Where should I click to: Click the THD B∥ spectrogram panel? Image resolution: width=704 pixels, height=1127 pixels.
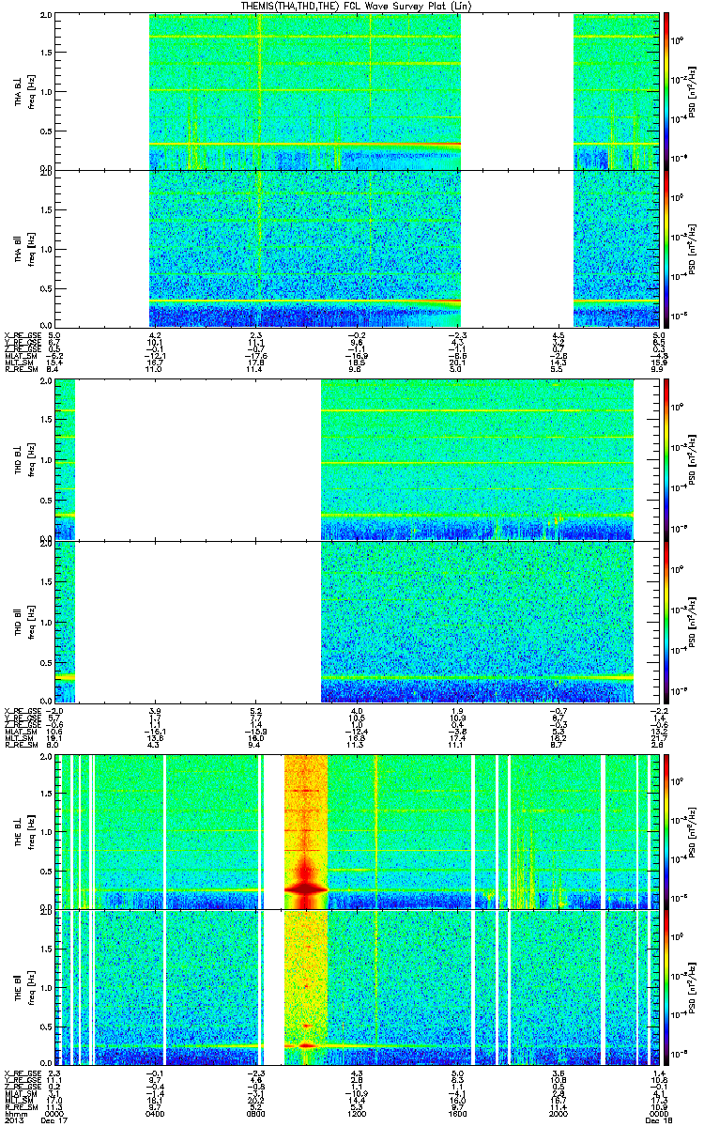point(357,620)
